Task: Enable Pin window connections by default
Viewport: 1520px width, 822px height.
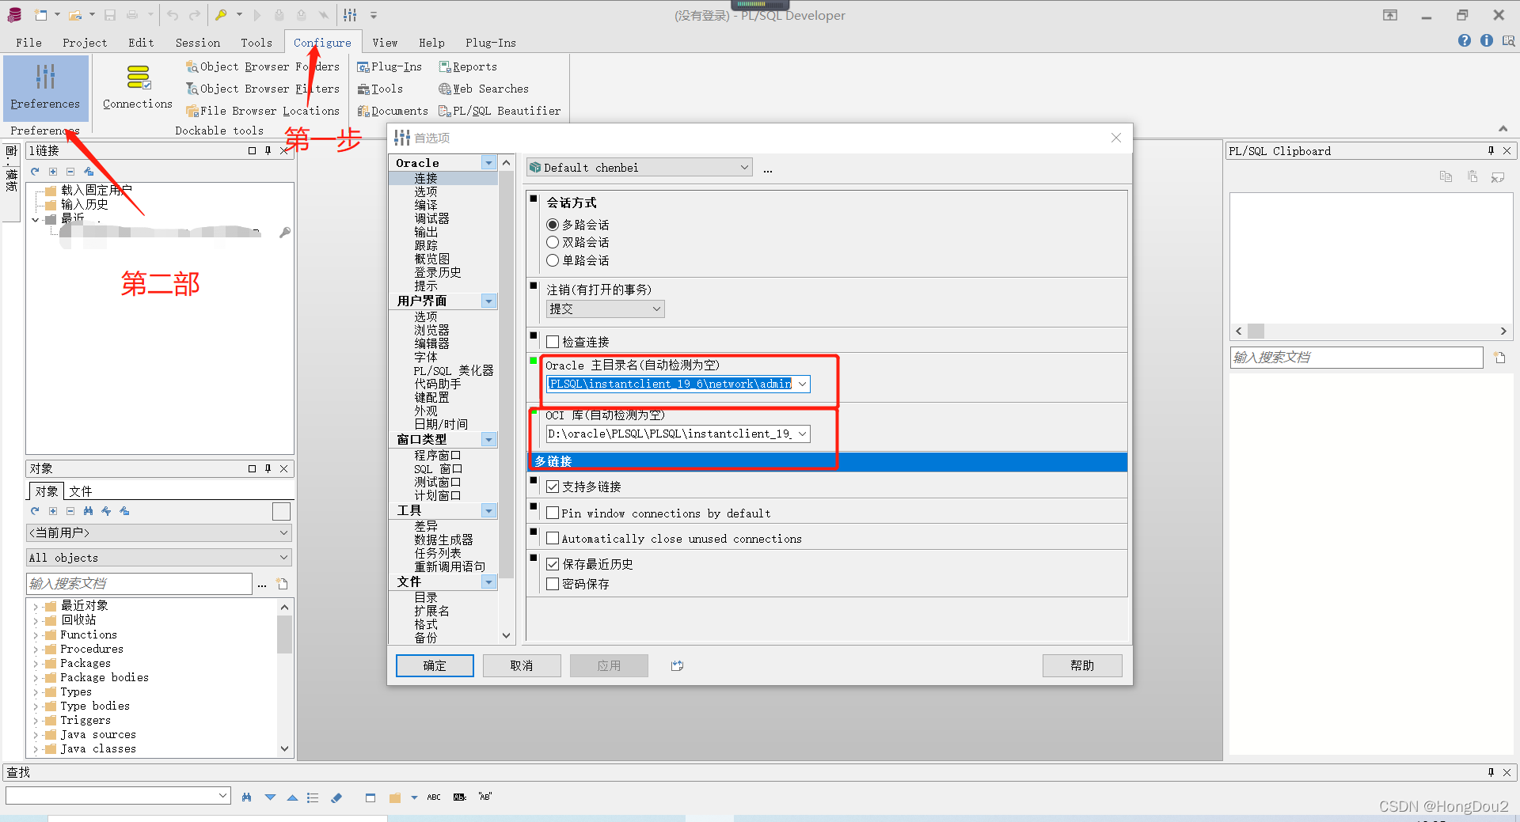Action: tap(553, 513)
